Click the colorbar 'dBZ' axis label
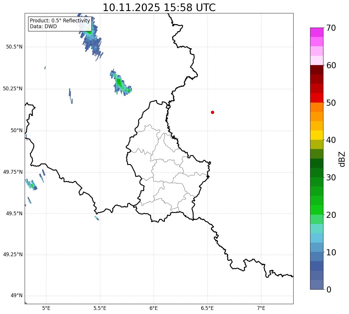This screenshot has height=314, width=349. pos(342,159)
